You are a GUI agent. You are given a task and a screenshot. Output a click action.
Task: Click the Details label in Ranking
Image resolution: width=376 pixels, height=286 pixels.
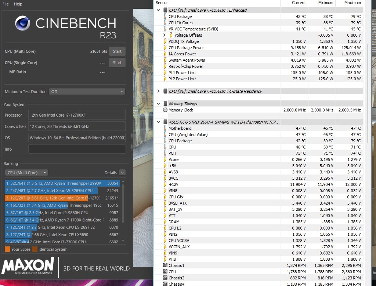coord(111,173)
